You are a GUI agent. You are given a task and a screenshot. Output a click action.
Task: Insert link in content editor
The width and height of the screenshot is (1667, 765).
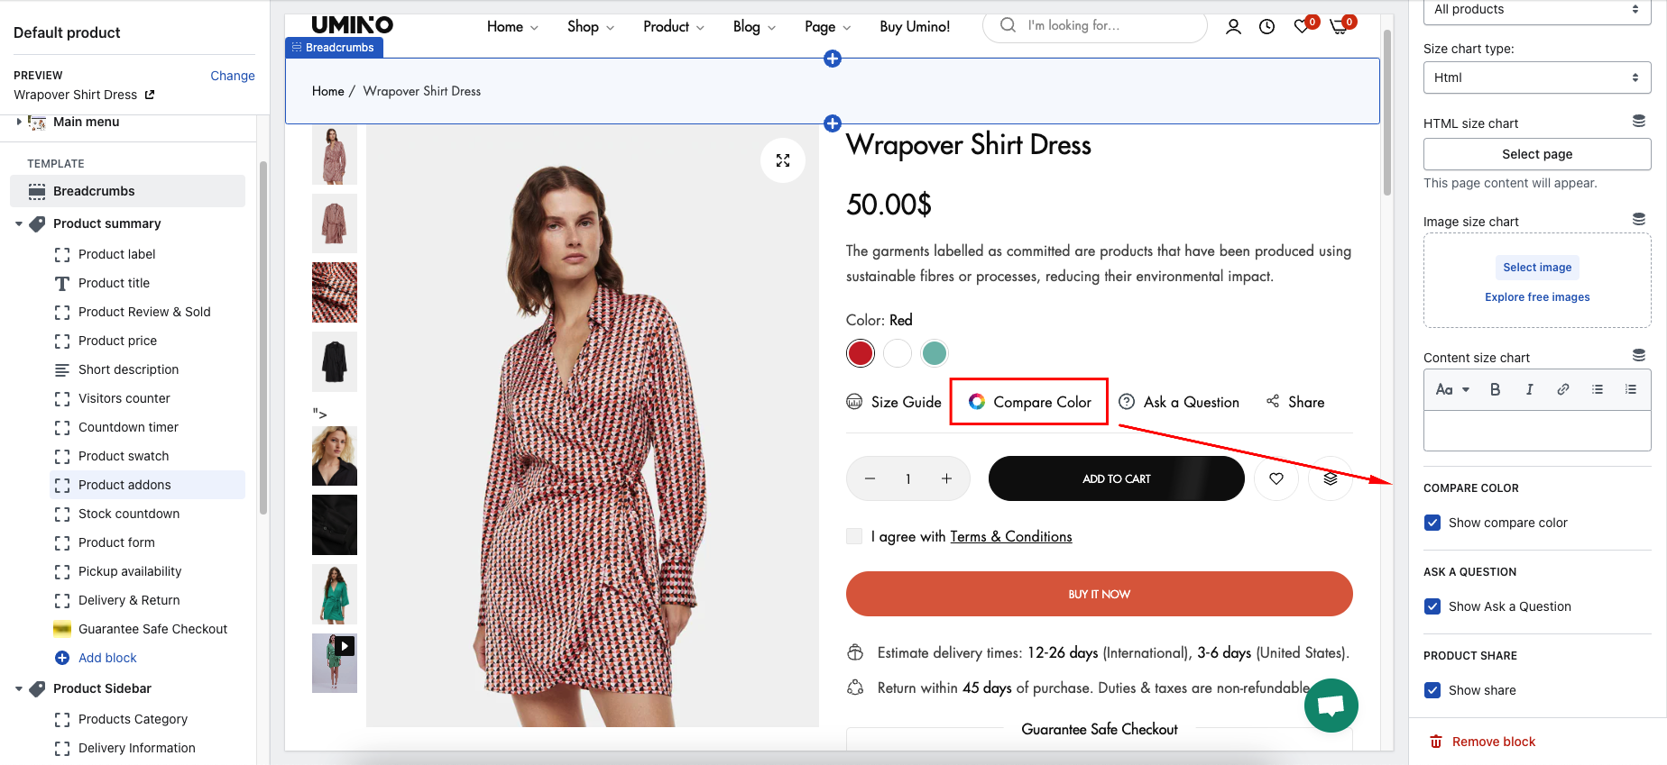coord(1563,389)
